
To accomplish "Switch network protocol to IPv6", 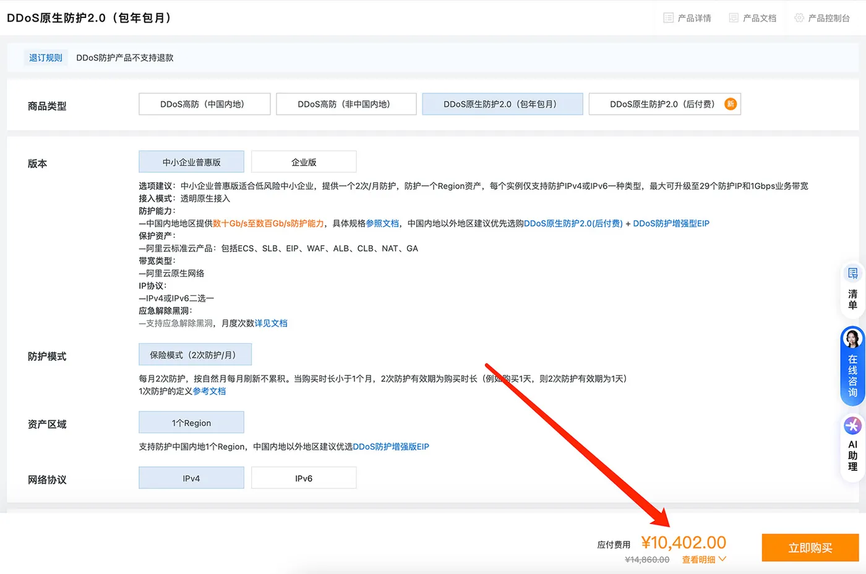I will pyautogui.click(x=303, y=477).
